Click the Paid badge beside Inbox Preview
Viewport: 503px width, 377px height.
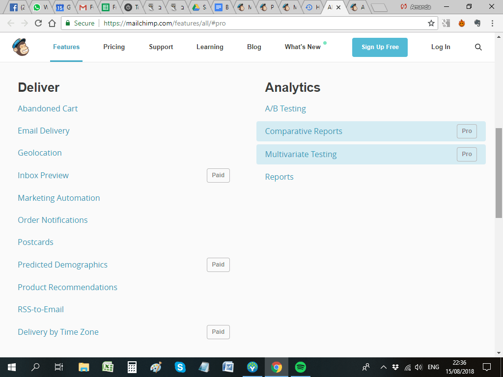[x=218, y=175]
